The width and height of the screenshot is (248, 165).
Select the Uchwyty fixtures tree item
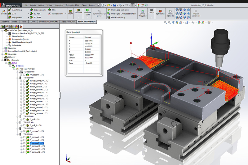12,57
